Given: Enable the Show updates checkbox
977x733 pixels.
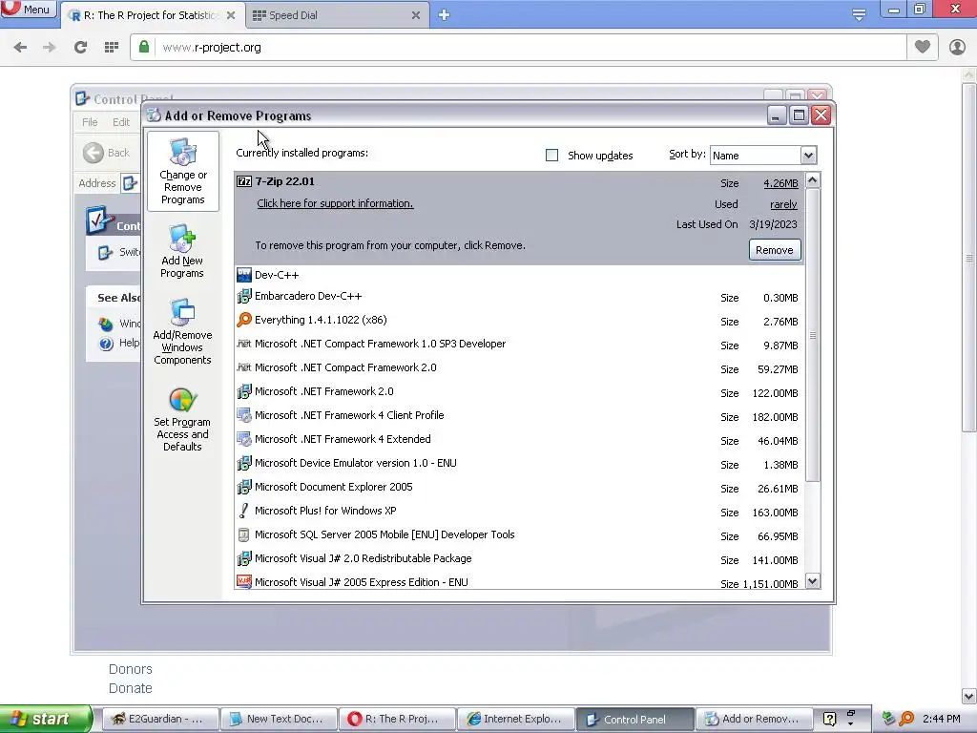Looking at the screenshot, I should click(552, 156).
